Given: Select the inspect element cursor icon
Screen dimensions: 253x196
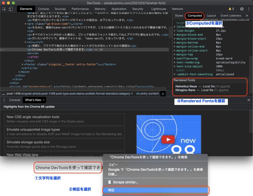Looking at the screenshot, I should [x=4, y=9].
